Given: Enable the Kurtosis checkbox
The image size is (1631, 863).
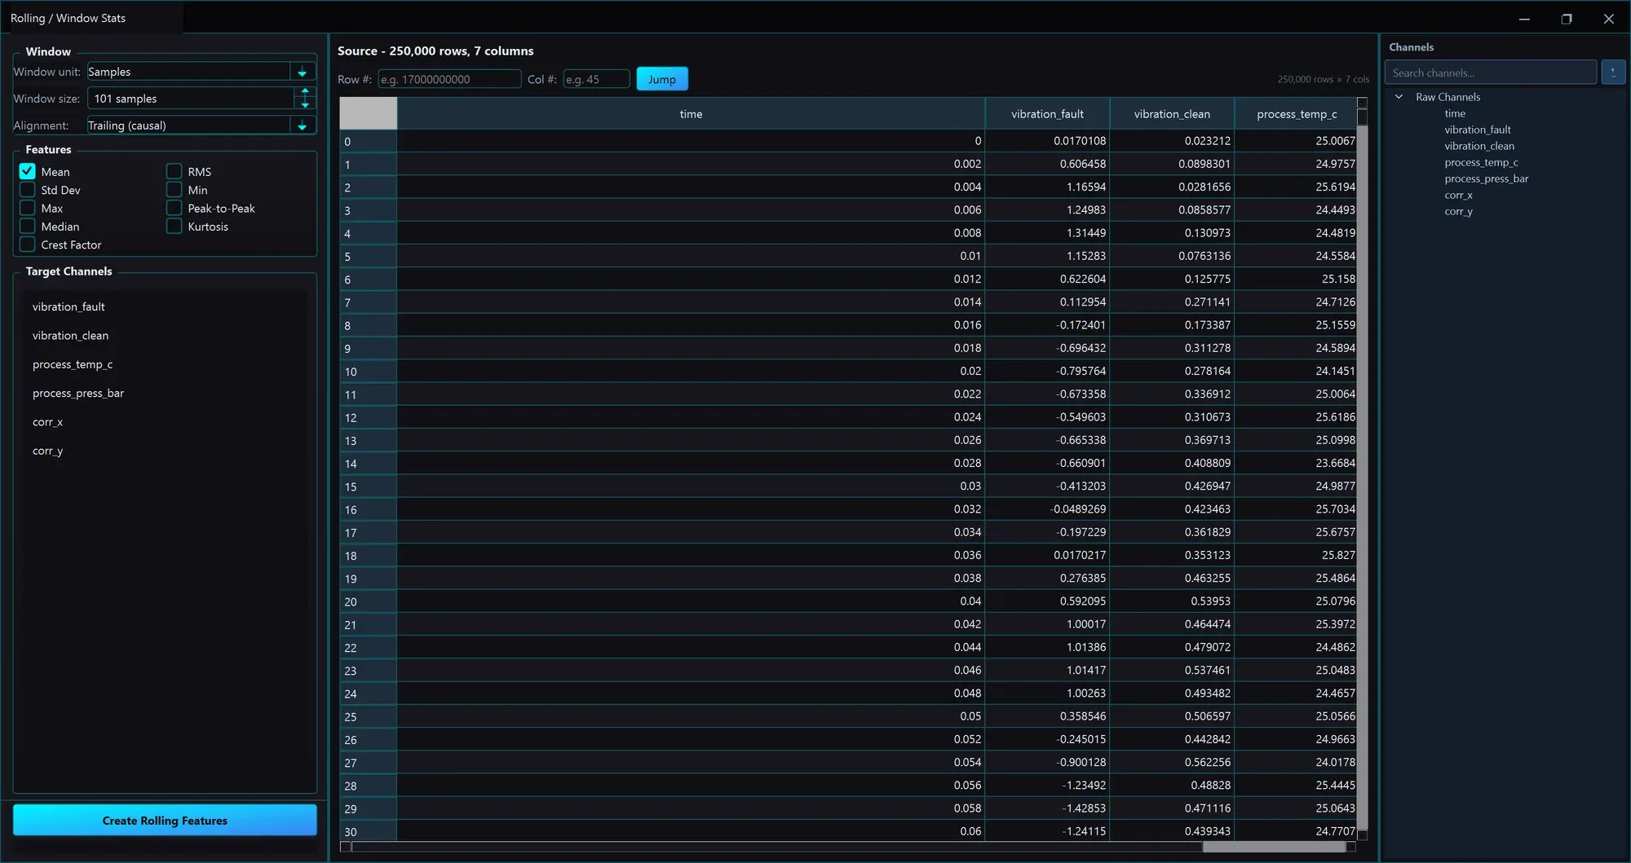Looking at the screenshot, I should tap(174, 227).
